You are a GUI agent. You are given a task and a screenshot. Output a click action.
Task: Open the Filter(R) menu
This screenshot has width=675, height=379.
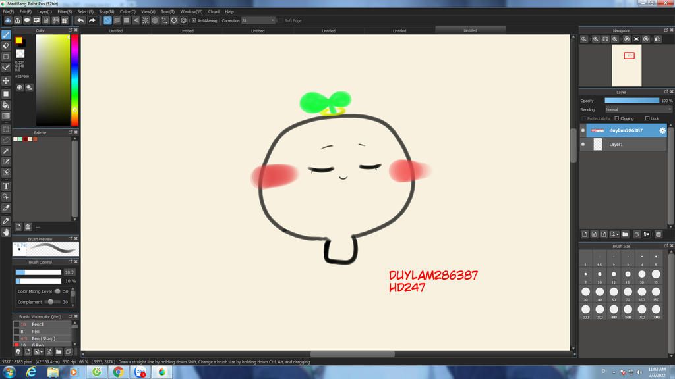tap(65, 12)
